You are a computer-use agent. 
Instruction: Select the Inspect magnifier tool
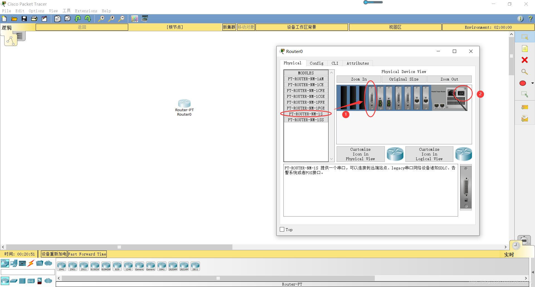tap(525, 72)
